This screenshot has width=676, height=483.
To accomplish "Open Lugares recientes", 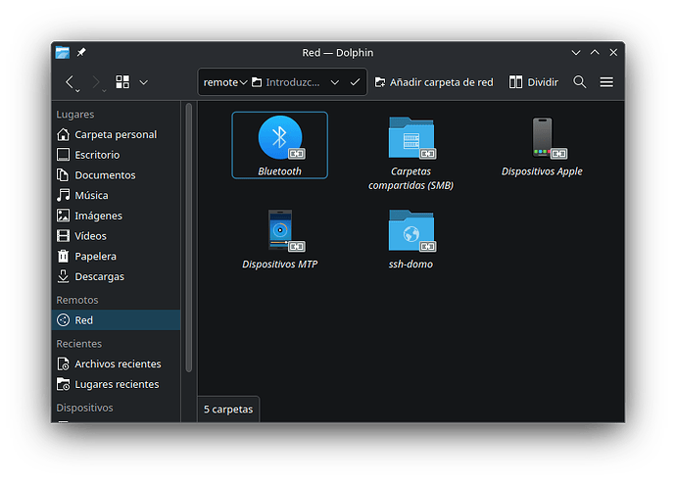I will tap(116, 384).
